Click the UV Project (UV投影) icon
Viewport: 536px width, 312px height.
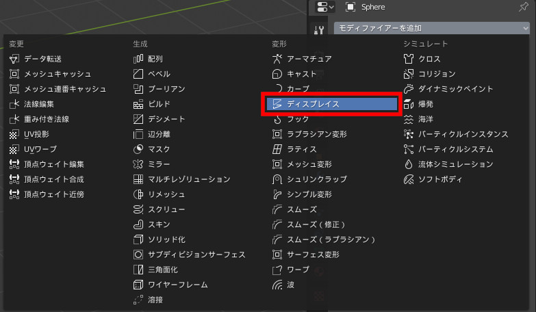14,134
